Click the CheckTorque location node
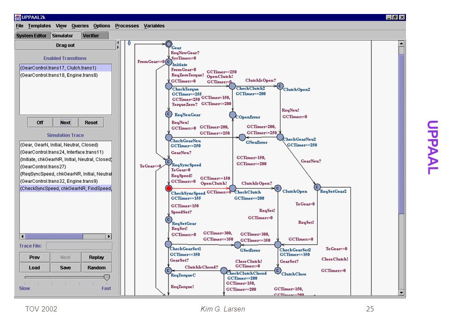Viewport: 455px width, 315px height. pyautogui.click(x=168, y=86)
